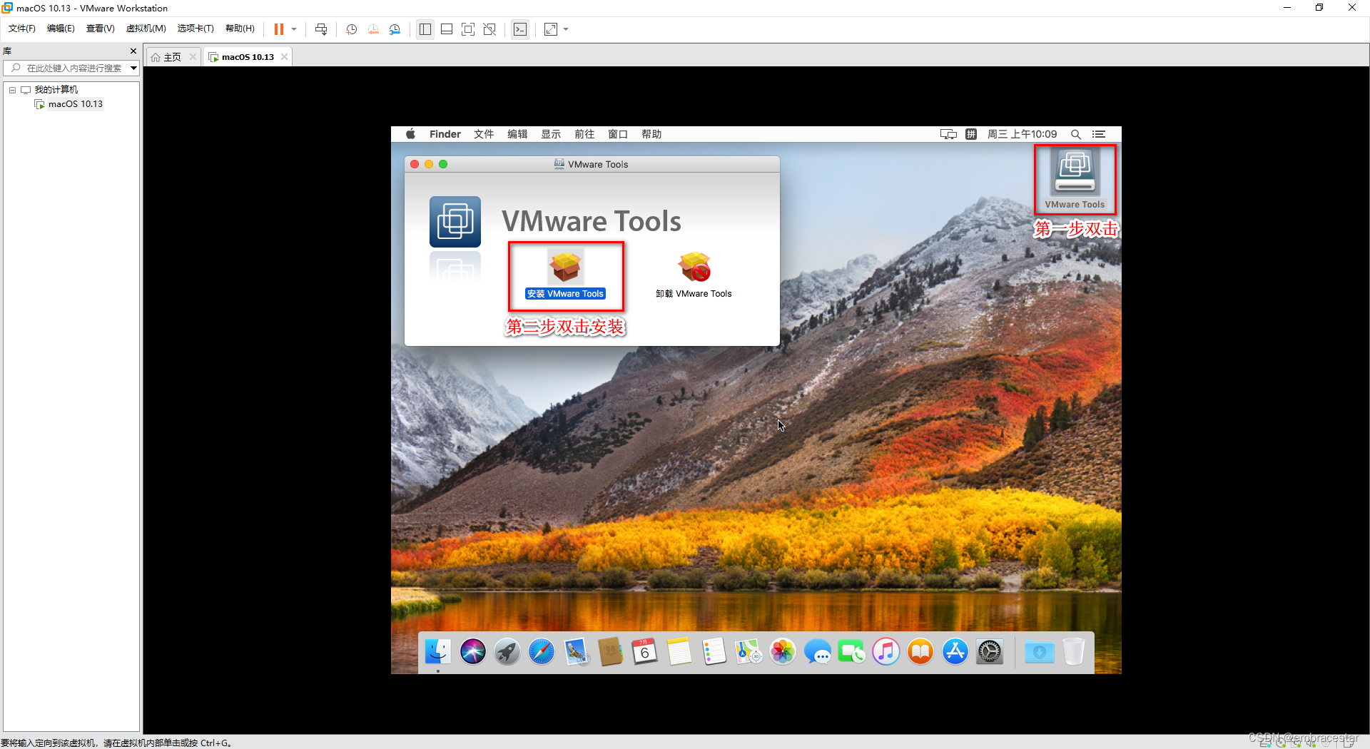This screenshot has width=1370, height=749.
Task: Open the macOS 显示 menu
Action: coord(551,134)
